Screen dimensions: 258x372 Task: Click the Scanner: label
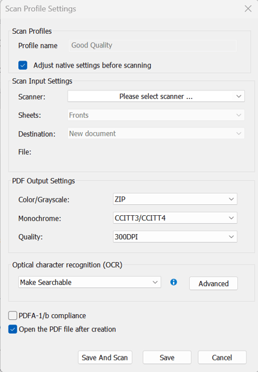[x=32, y=97]
